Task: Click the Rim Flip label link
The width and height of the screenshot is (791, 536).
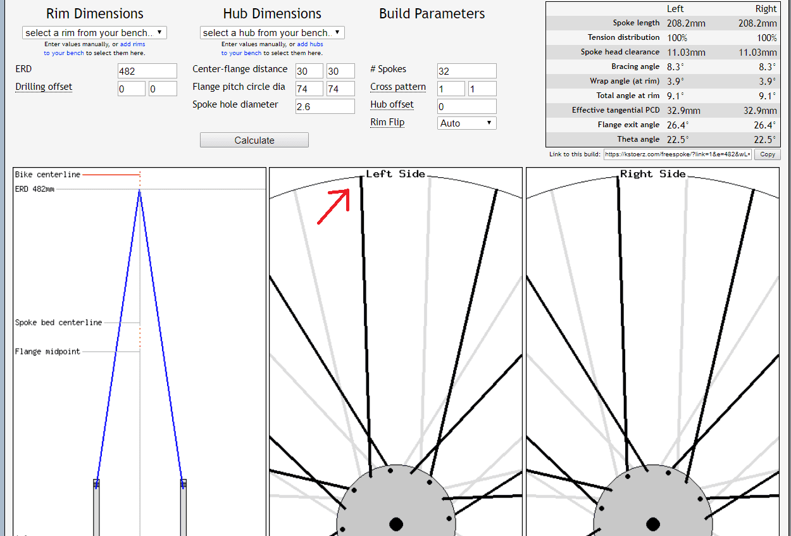Action: click(x=387, y=123)
